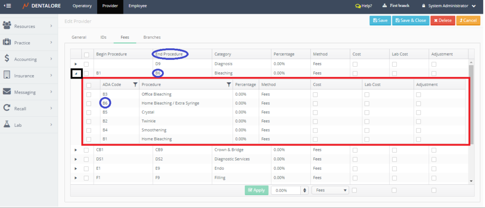
Task: Select the Crown & Bridge row checkbox
Action: [x=86, y=150]
